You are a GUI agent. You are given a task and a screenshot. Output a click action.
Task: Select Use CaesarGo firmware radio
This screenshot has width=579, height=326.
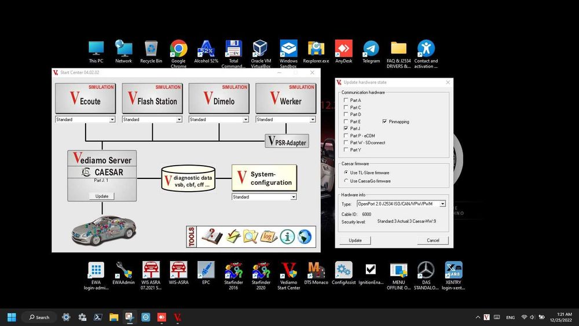346,181
